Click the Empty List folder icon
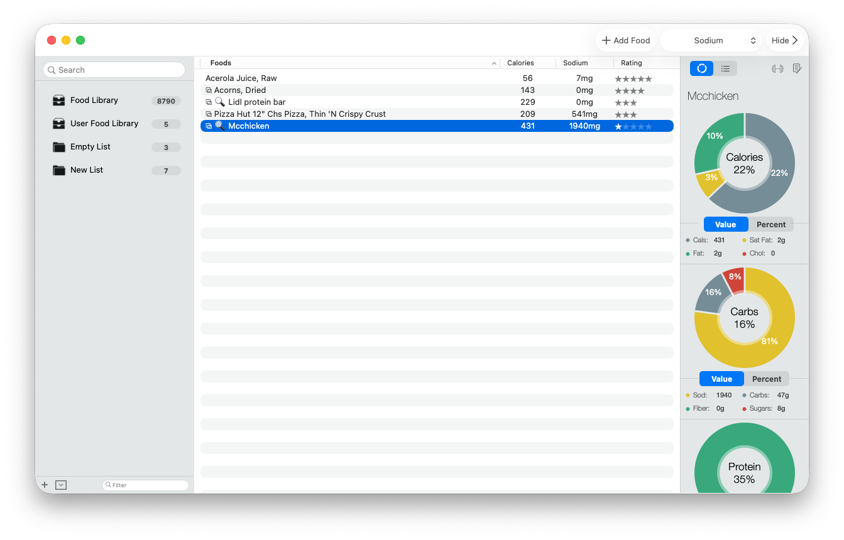Screen dimensions: 844x540 (59, 147)
